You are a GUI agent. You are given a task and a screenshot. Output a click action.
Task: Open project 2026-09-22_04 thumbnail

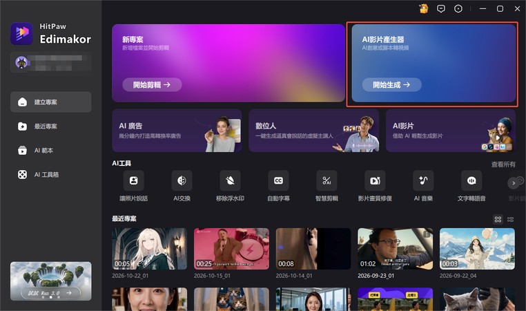click(478, 249)
